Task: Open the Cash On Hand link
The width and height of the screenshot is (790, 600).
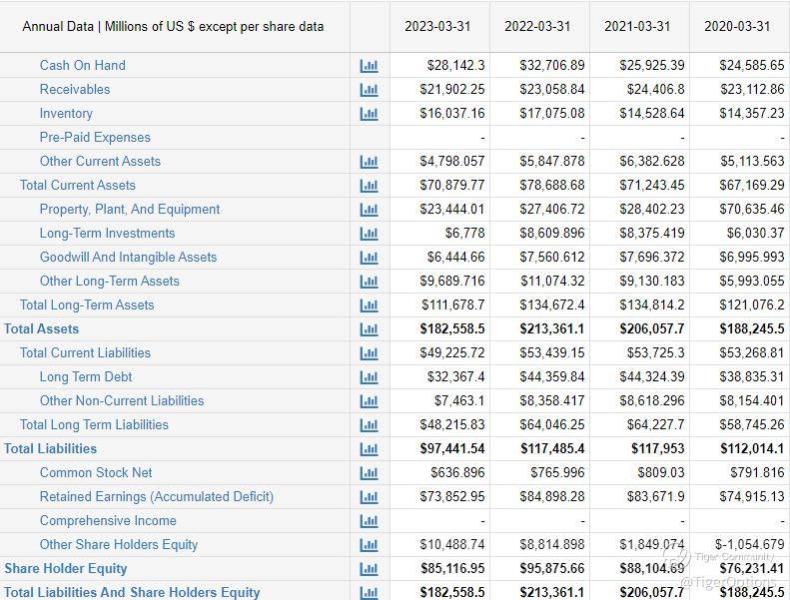Action: pos(82,65)
